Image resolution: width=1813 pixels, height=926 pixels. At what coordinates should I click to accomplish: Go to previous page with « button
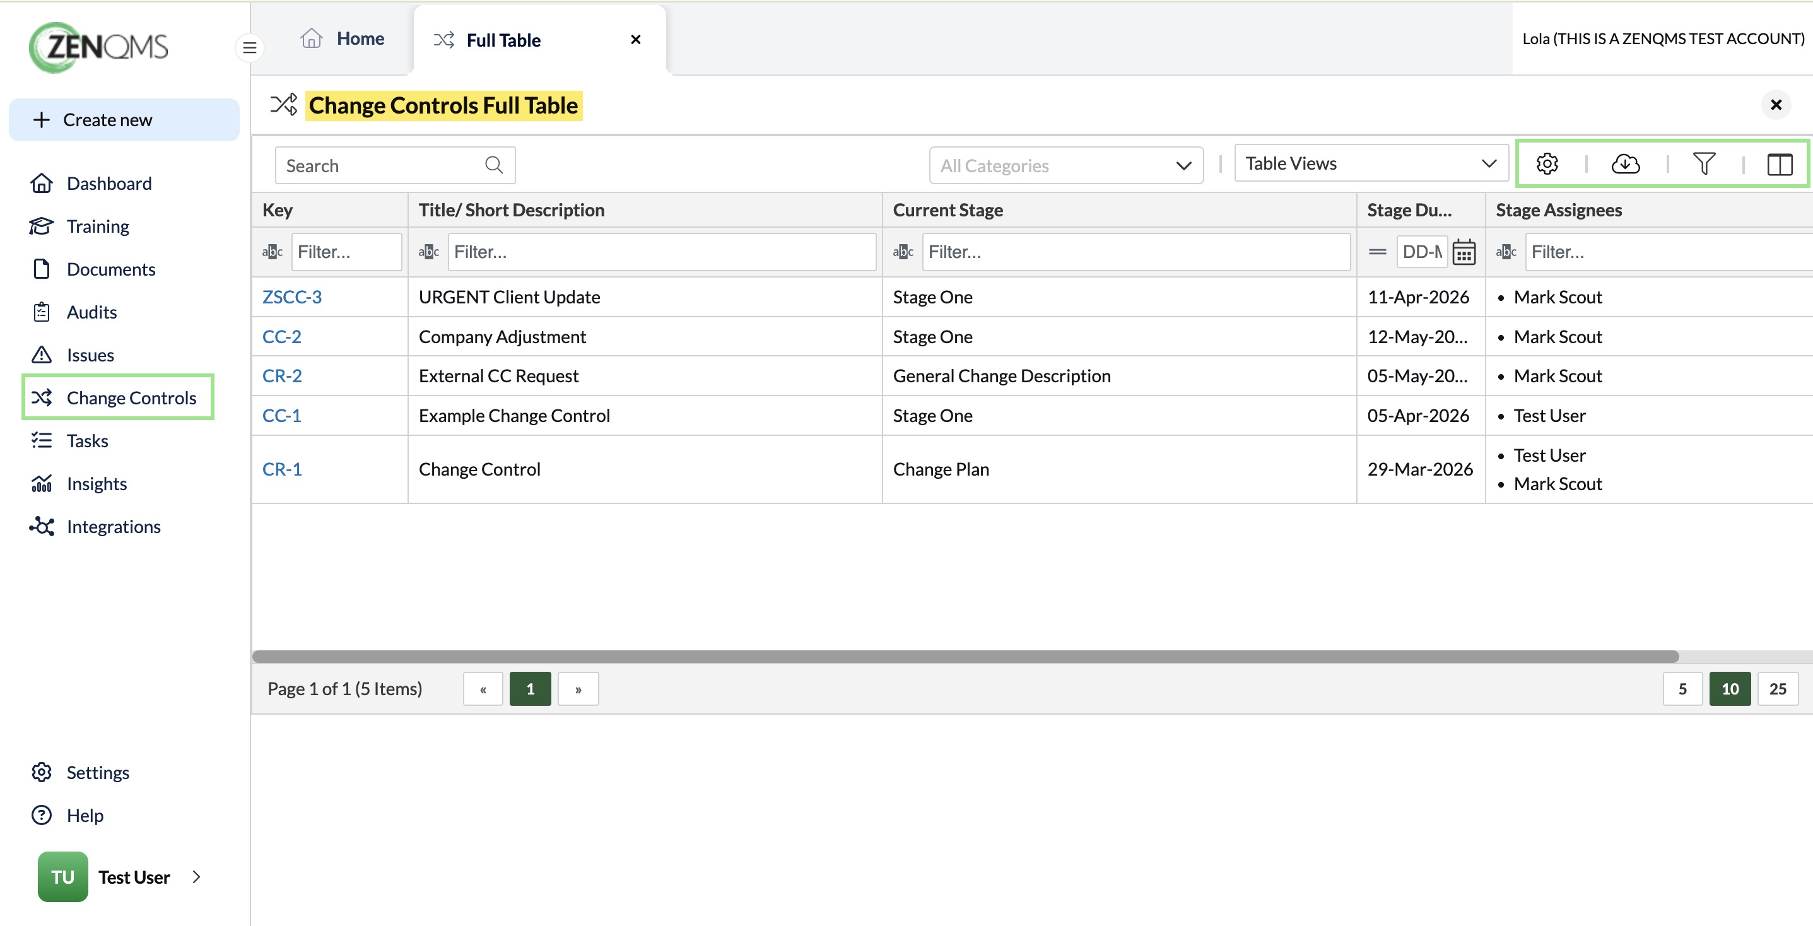(483, 689)
